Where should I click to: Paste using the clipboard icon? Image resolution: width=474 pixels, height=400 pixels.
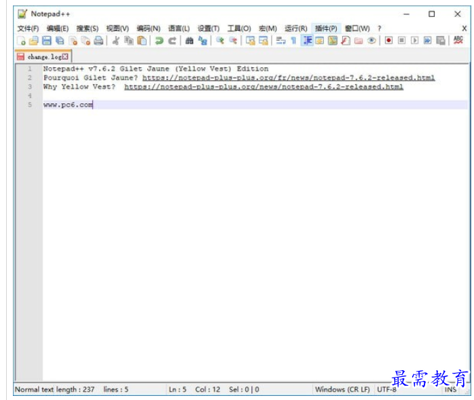pyautogui.click(x=142, y=41)
